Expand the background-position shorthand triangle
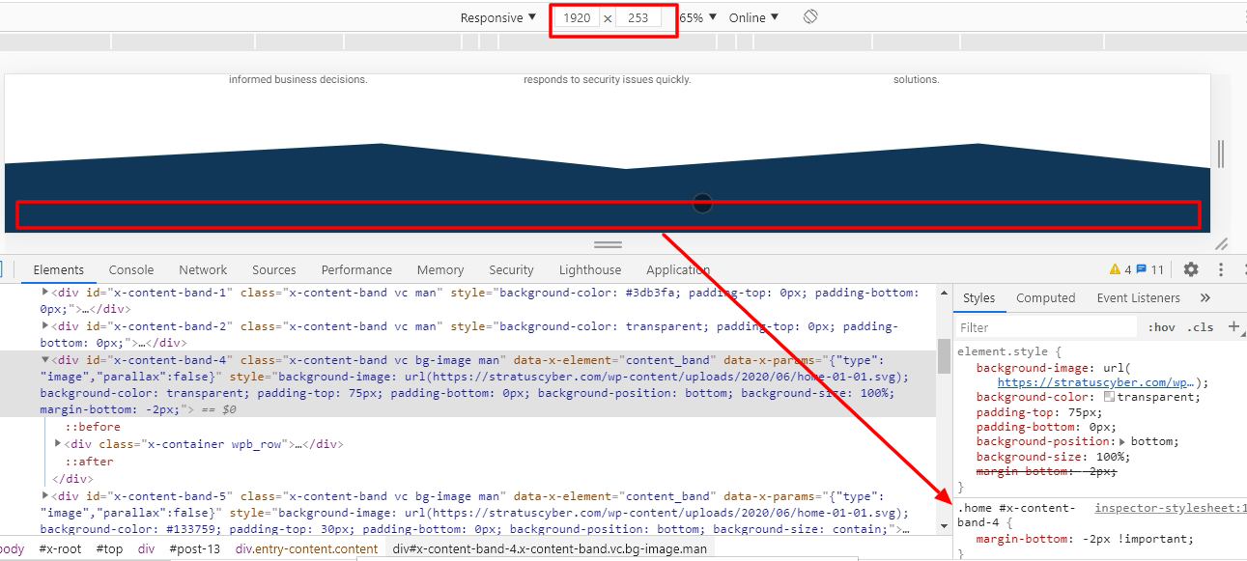The height and width of the screenshot is (561, 1247). click(1122, 441)
